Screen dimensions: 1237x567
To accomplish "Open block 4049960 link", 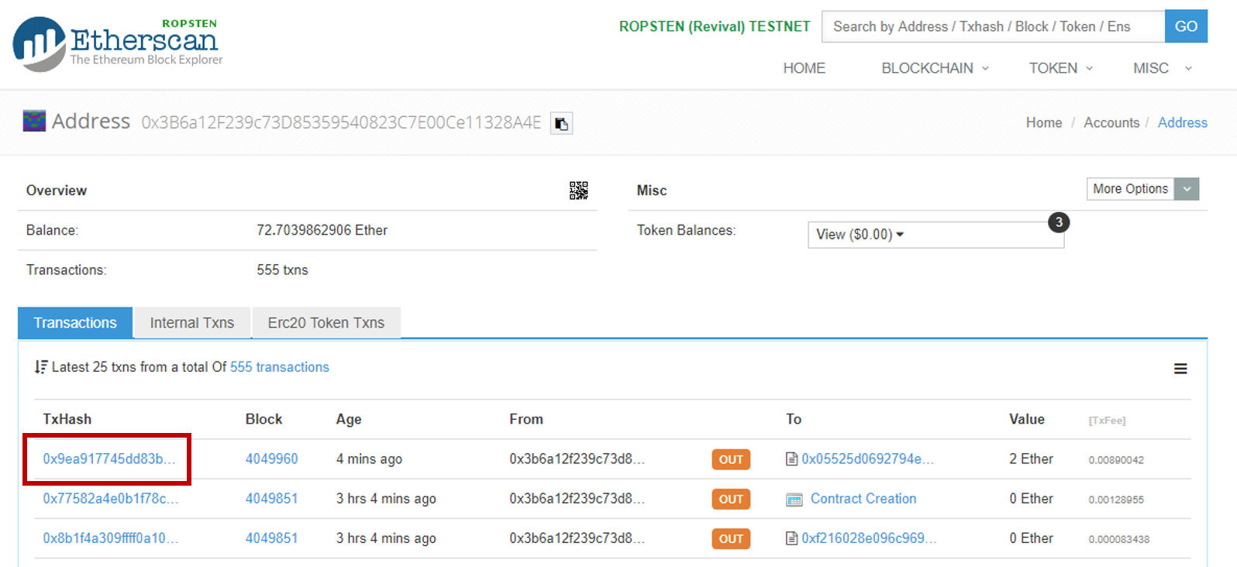I will tap(271, 459).
